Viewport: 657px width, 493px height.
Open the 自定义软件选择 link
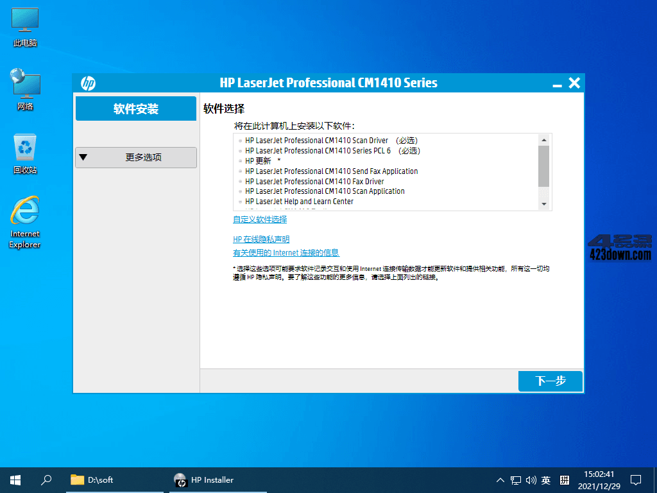pyautogui.click(x=260, y=219)
